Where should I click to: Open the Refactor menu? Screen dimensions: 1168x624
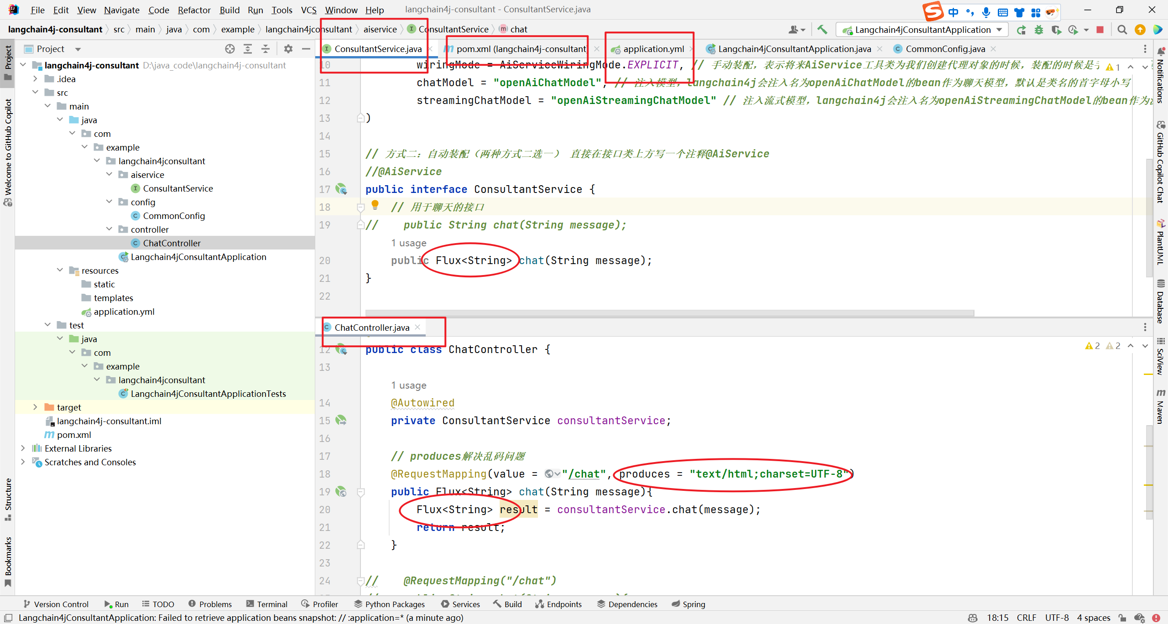(194, 10)
